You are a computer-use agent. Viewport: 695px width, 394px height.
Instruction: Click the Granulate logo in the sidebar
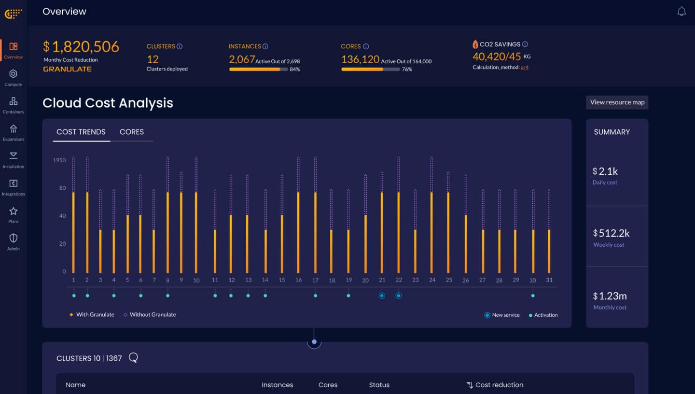(14, 14)
